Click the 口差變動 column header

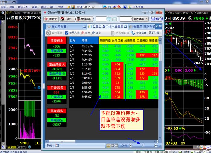coord(142,40)
